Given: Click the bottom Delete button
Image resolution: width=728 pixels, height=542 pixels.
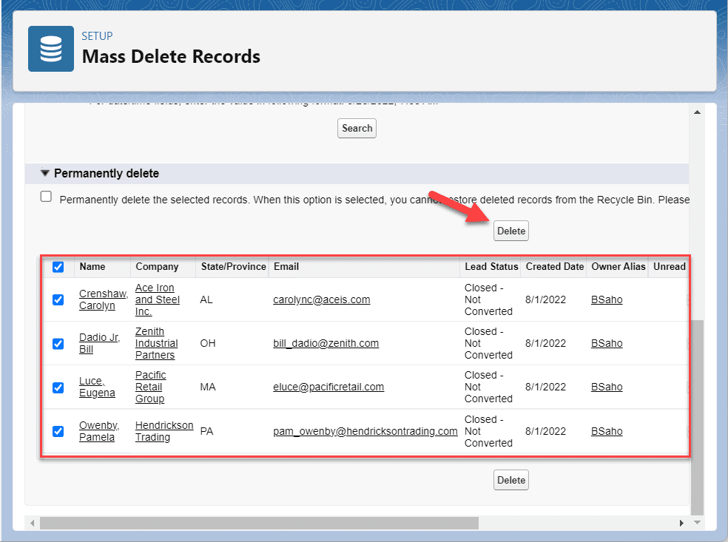Looking at the screenshot, I should click(x=510, y=479).
